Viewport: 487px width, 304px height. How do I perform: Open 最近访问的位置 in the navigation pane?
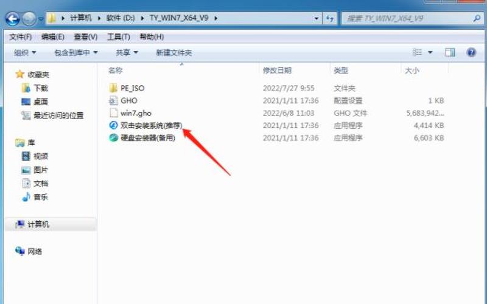(58, 116)
